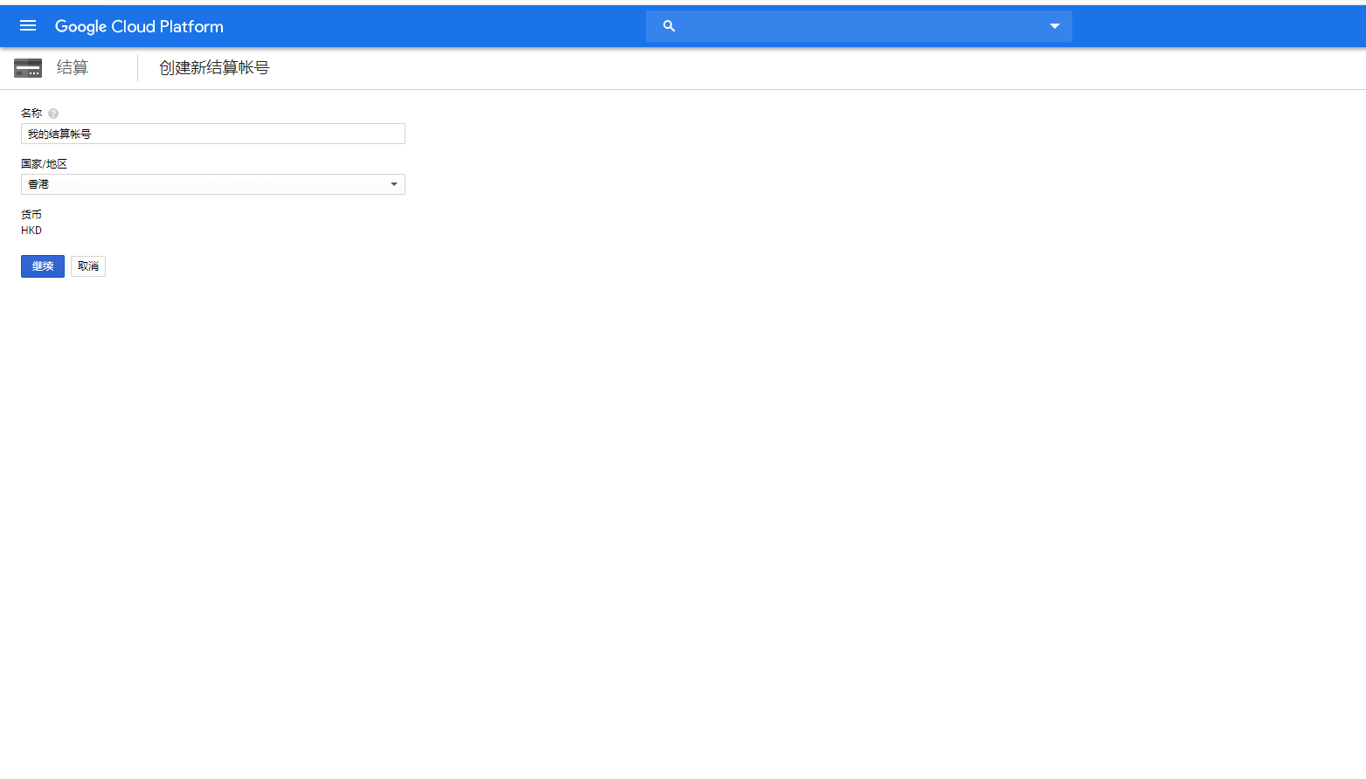Focus the top search bar field
The width and height of the screenshot is (1366, 779).
[x=856, y=26]
